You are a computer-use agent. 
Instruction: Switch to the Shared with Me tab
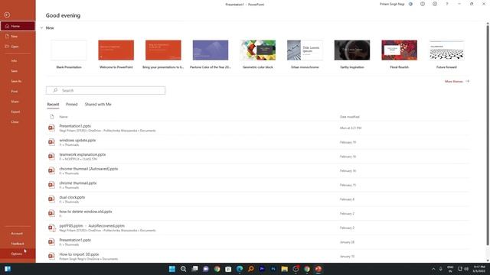tap(98, 105)
